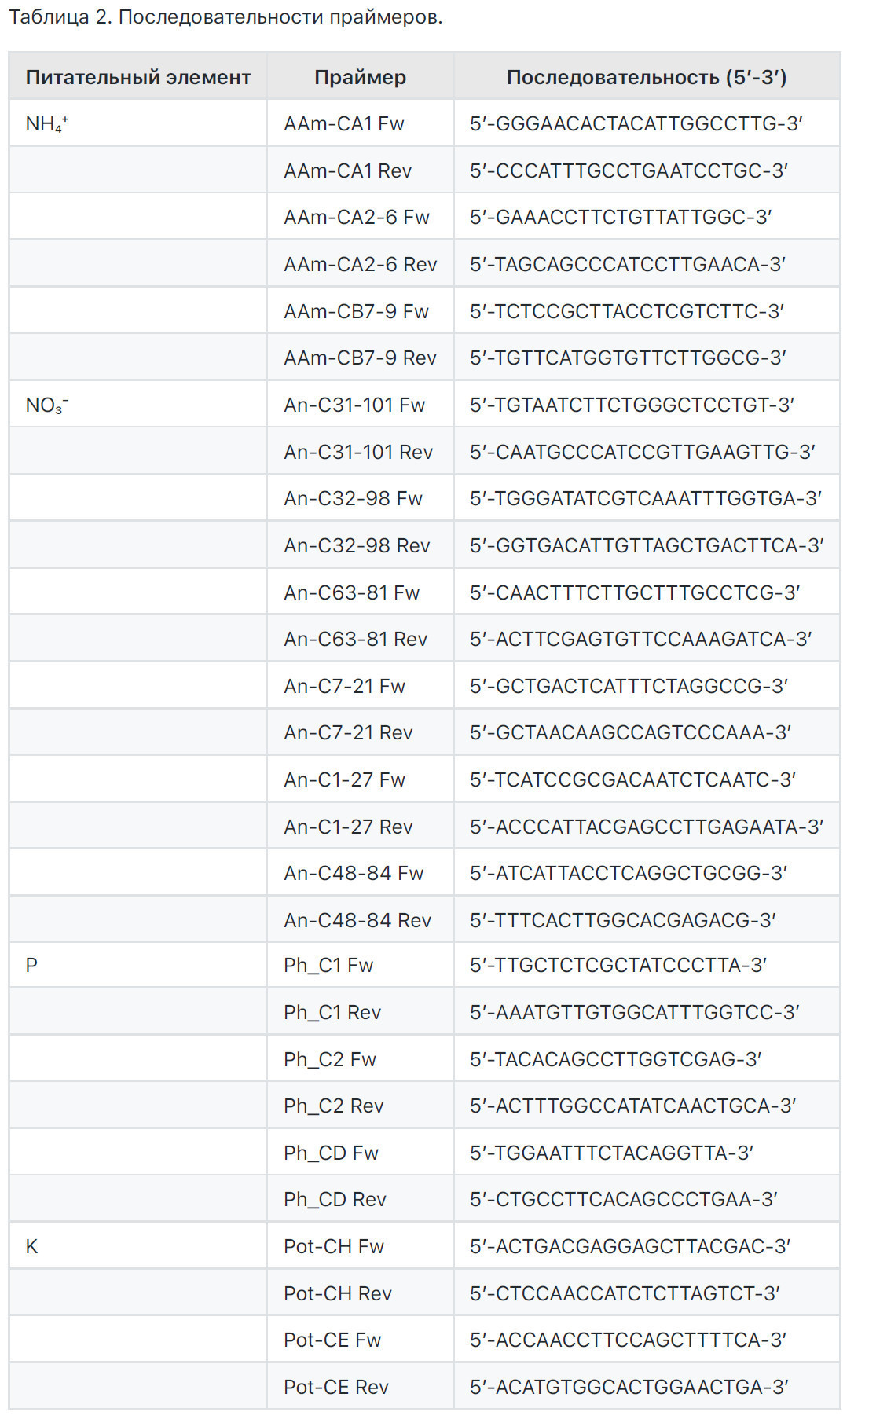Click sequence 5′-TTTCACTTGGCACGAGACG-3′
This screenshot has width=880, height=1419.
[x=622, y=920]
